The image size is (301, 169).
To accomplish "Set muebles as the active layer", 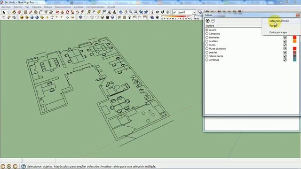I will click(x=207, y=41).
